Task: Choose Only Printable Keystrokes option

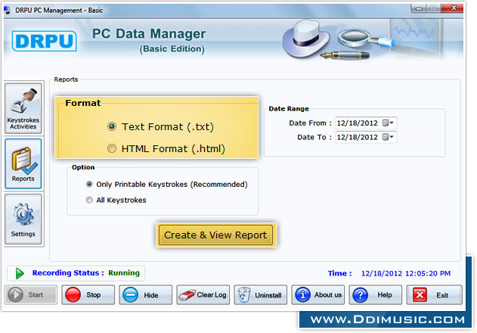Action: click(89, 184)
